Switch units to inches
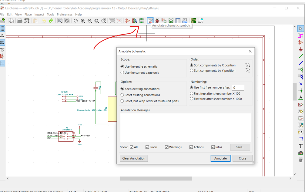The image size is (305, 192). pyautogui.click(x=2, y=35)
